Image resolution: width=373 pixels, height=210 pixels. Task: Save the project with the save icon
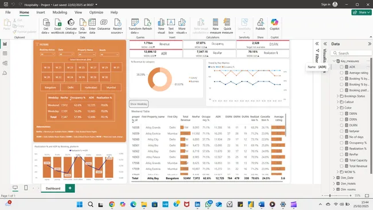click(x=6, y=4)
